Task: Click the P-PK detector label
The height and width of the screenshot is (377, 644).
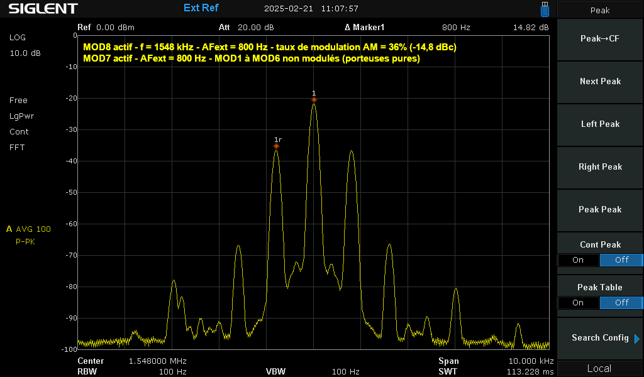Action: [25, 242]
